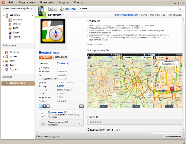Share app via Twitter icon
Image resolution: width=186 pixels, height=144 pixels.
click(x=40, y=106)
